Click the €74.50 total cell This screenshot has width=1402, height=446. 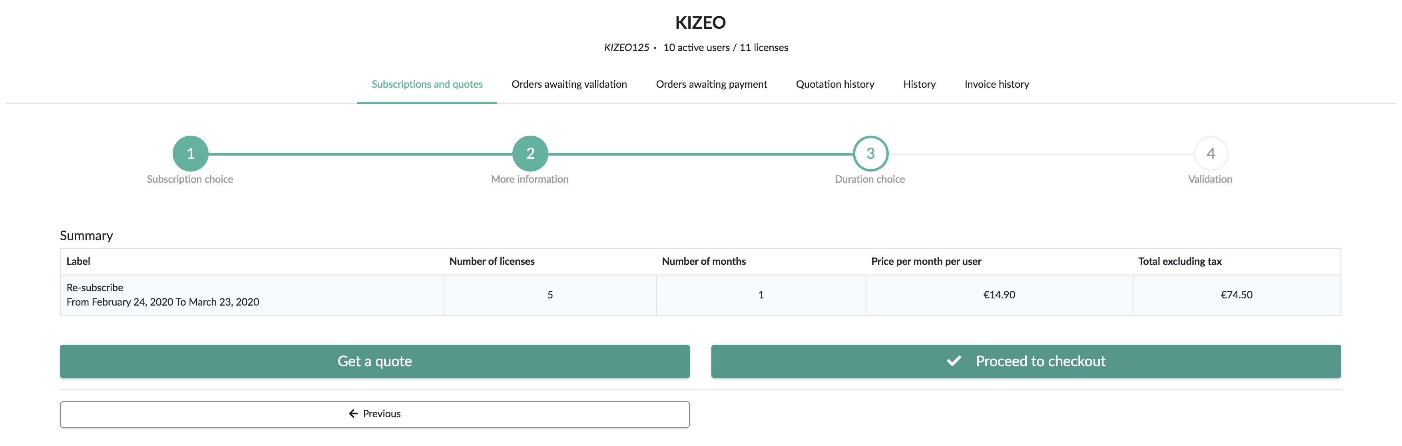point(1236,295)
